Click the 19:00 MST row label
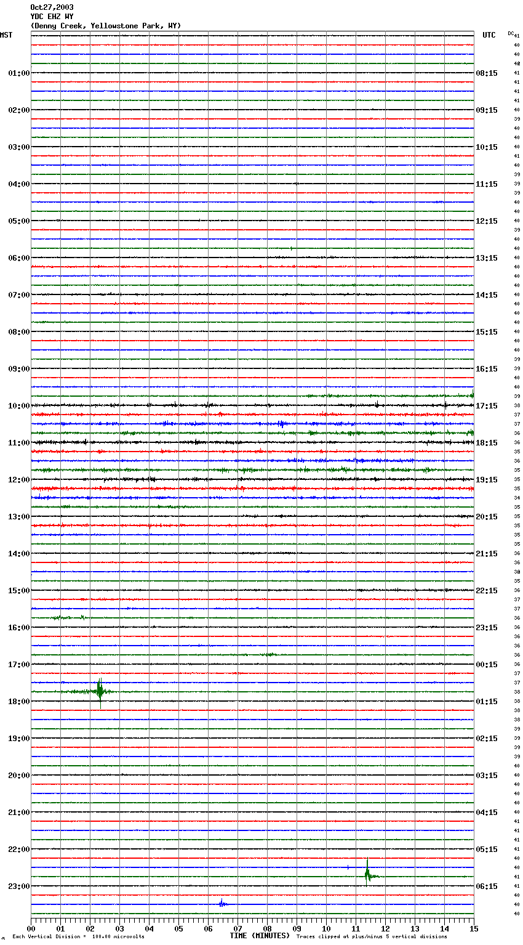The height and width of the screenshot is (945, 523). coord(19,739)
